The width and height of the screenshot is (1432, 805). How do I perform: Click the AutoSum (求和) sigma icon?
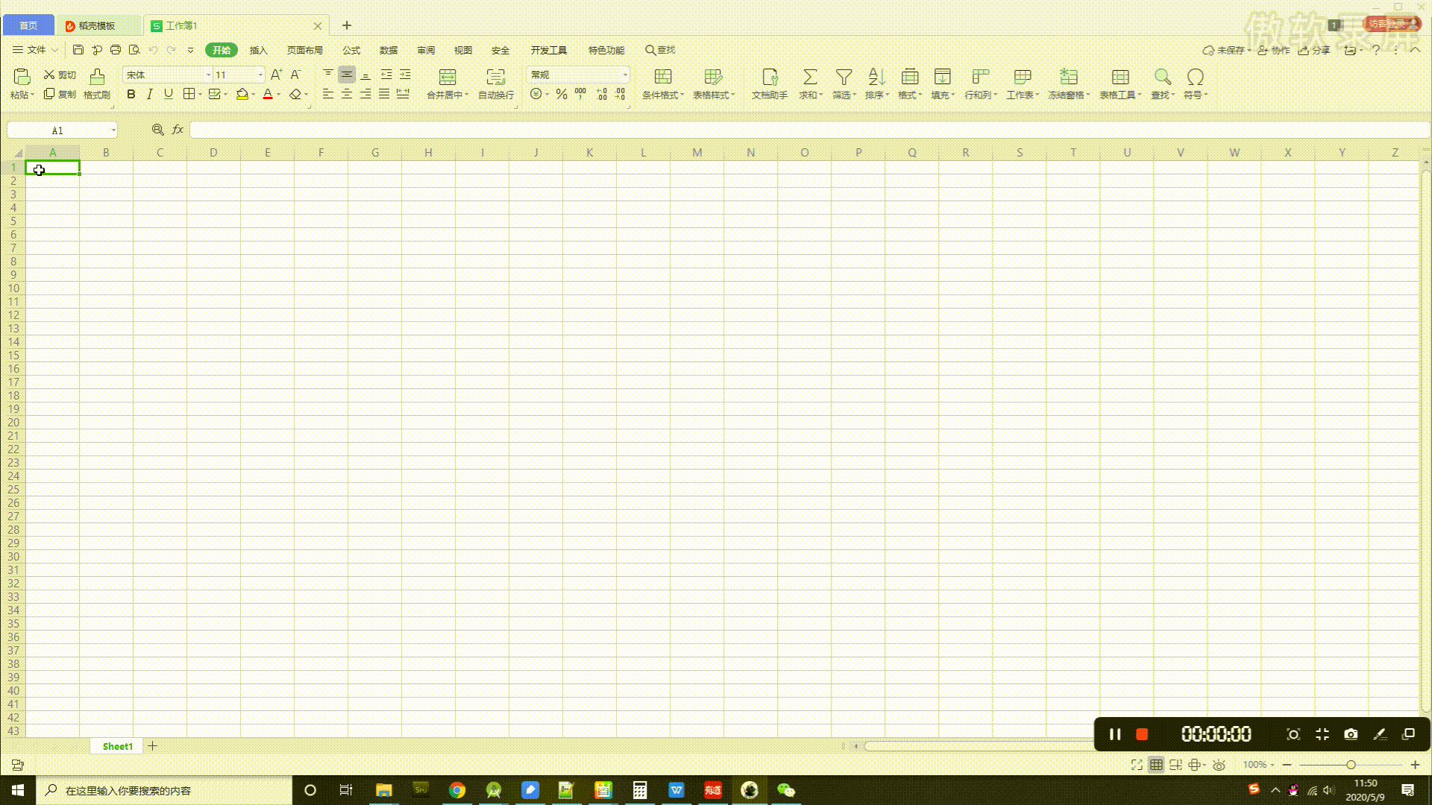(x=809, y=77)
